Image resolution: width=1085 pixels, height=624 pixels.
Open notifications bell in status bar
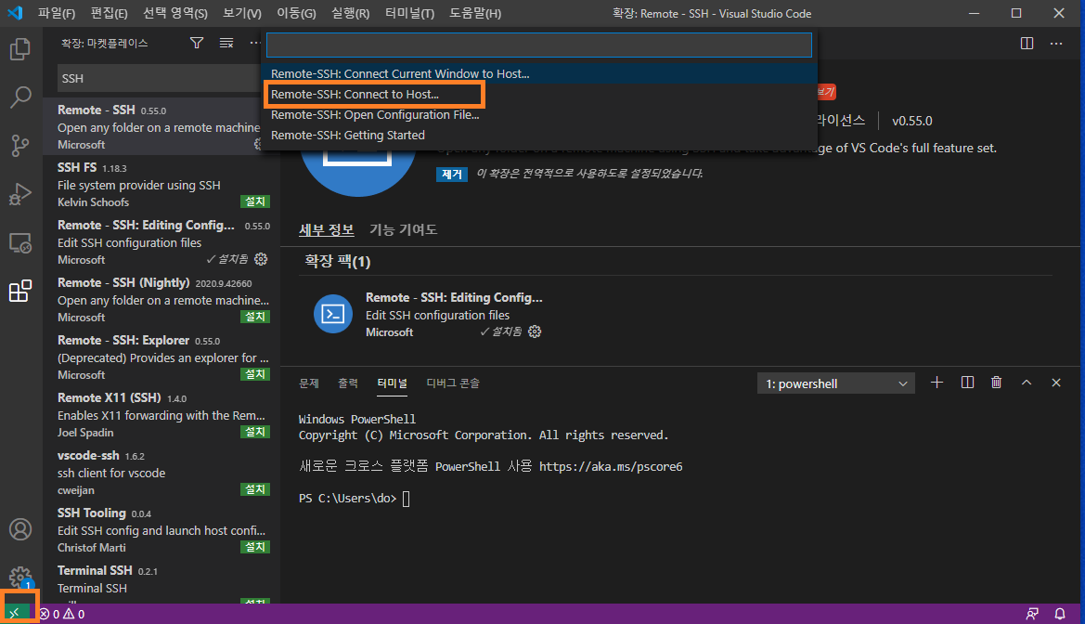tap(1059, 615)
